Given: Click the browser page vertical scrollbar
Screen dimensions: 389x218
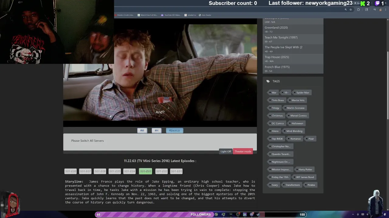Looking at the screenshot, I should (387, 85).
